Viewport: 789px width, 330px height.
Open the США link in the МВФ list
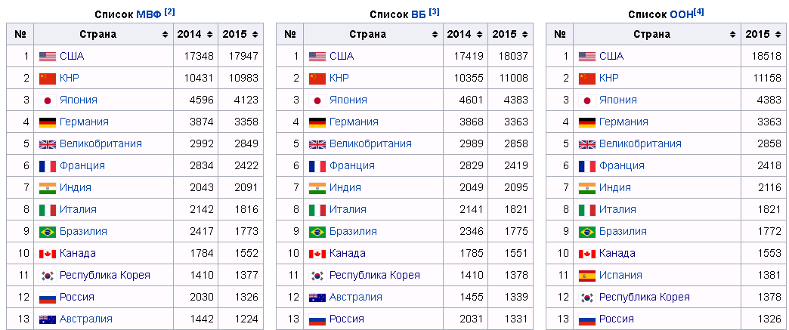72,57
